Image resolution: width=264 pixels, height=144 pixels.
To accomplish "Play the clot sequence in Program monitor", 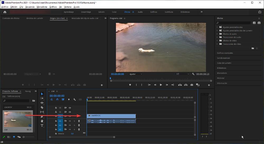I will [161, 85].
